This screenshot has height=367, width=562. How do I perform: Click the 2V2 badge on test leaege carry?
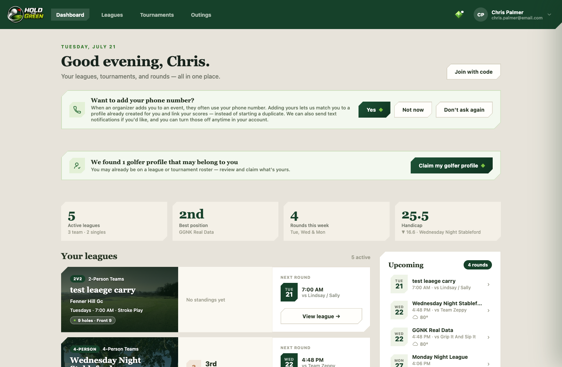click(x=78, y=279)
